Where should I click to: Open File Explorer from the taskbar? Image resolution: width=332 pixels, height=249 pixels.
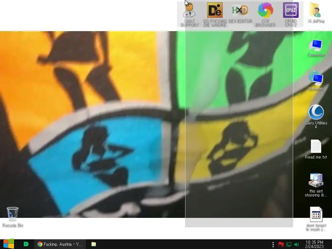[94, 244]
